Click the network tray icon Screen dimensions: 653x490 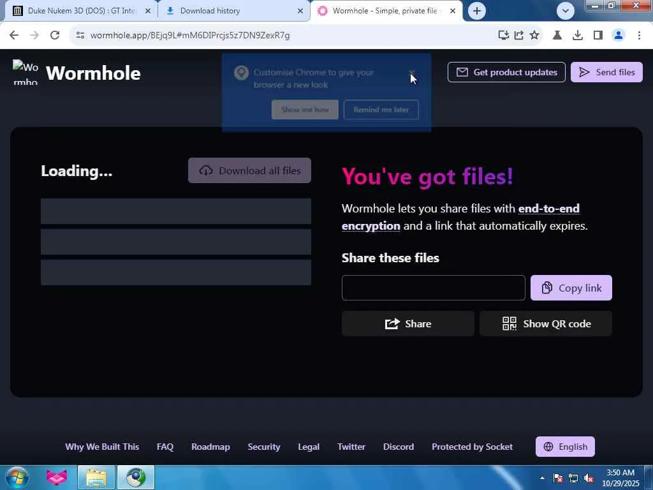[573, 478]
